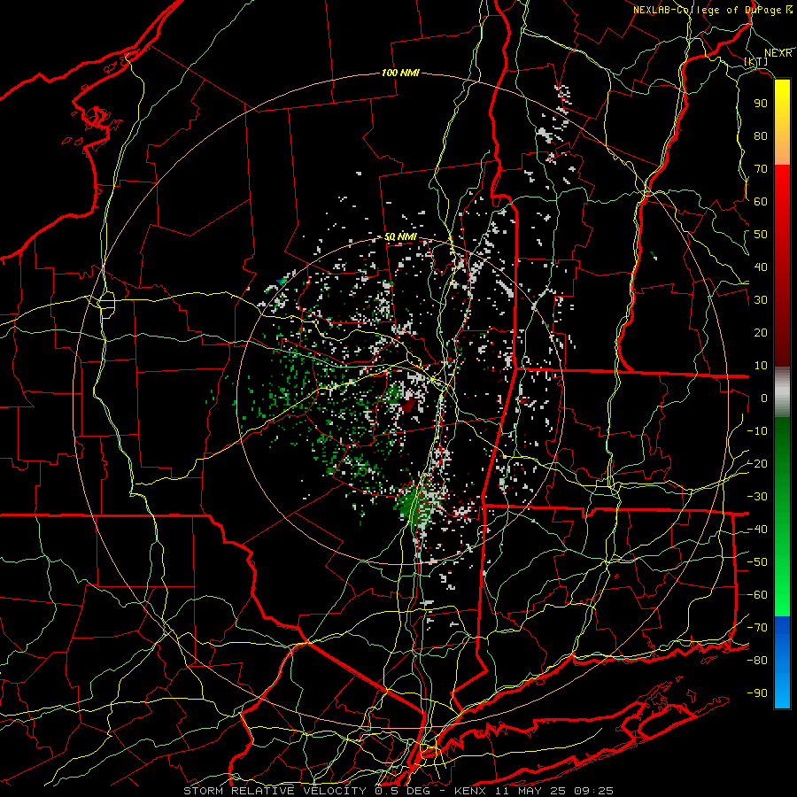This screenshot has width=797, height=797.
Task: Click the -60 value on velocity scale
Action: coord(757,595)
